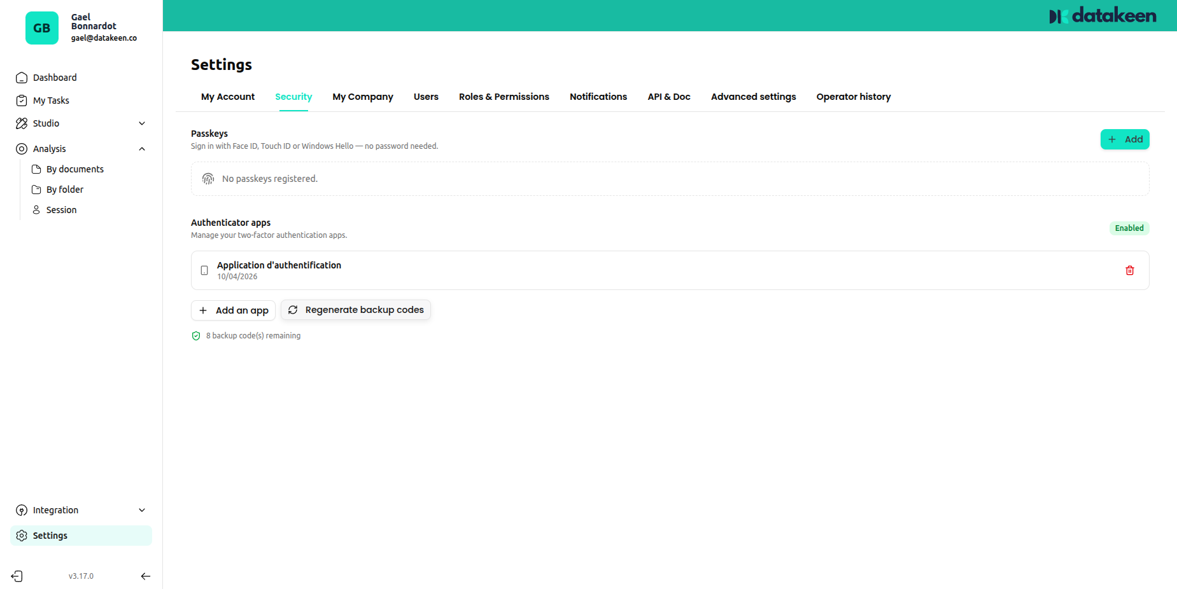Open the Dashboard from the sidebar
The width and height of the screenshot is (1177, 589).
(x=54, y=77)
